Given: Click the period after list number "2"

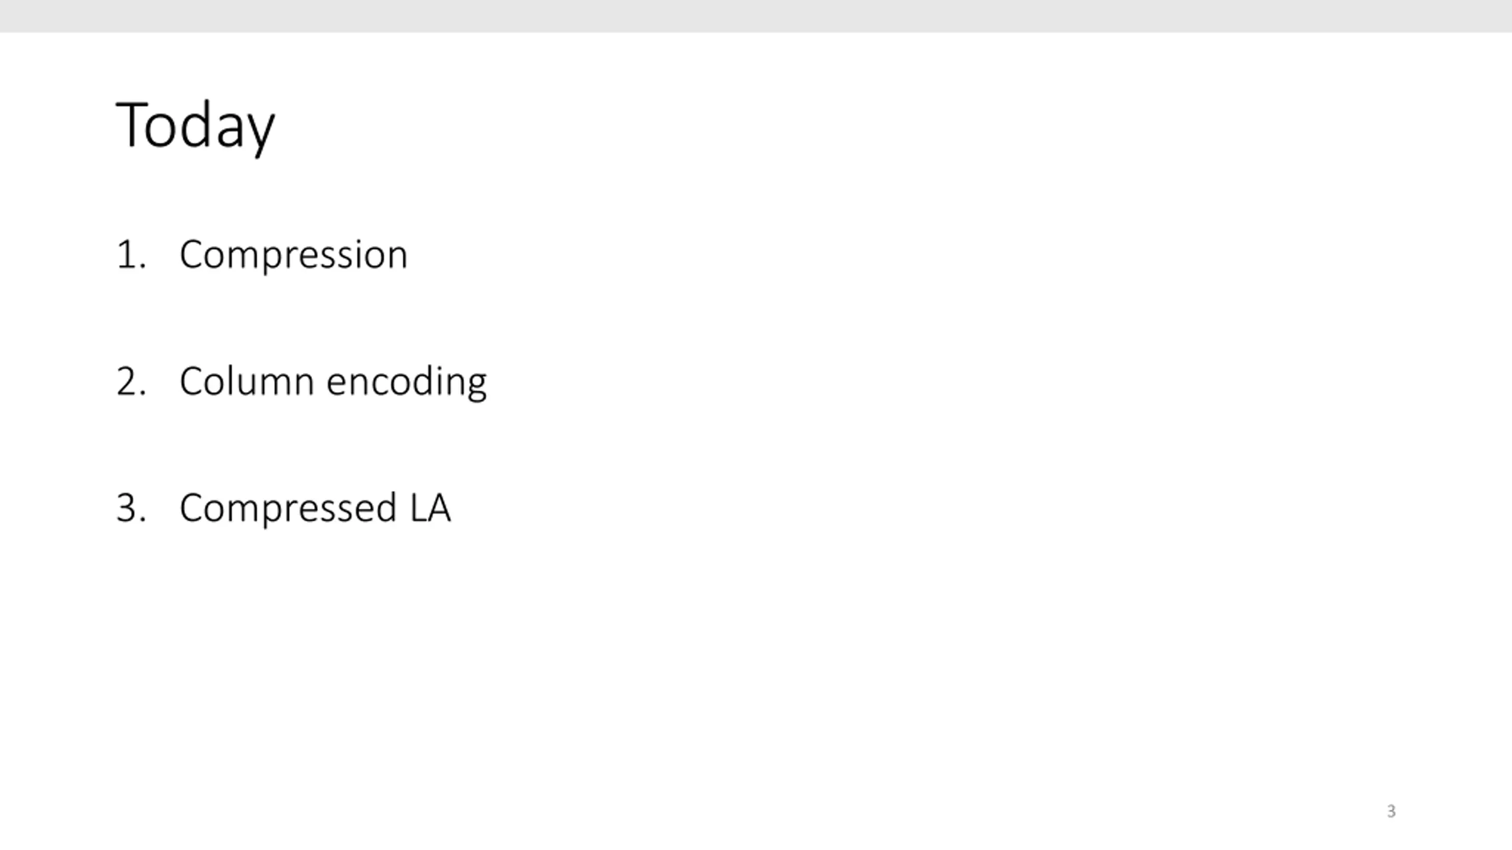Looking at the screenshot, I should (x=144, y=393).
